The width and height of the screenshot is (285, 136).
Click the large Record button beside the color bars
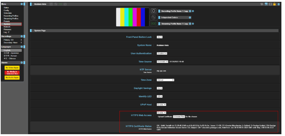[x=154, y=11]
